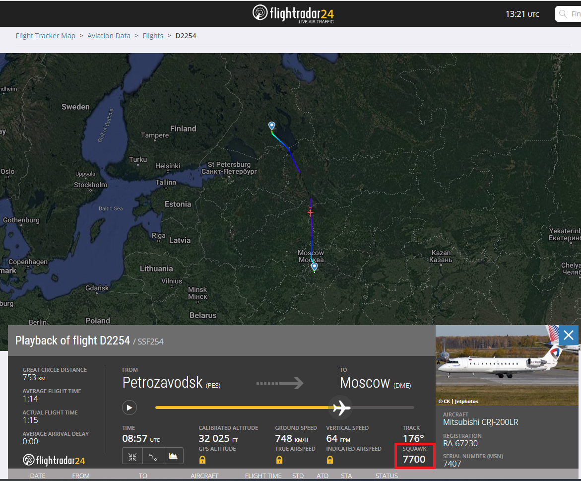Click the St Petersburg label on the map
This screenshot has height=481, width=581.
229,168
